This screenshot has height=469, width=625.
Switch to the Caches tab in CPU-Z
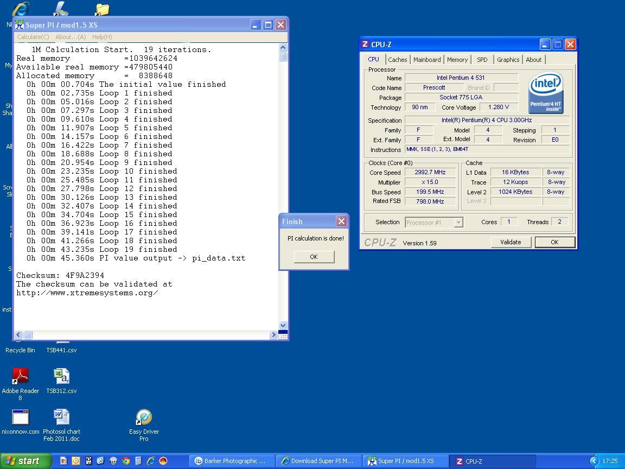pos(397,60)
